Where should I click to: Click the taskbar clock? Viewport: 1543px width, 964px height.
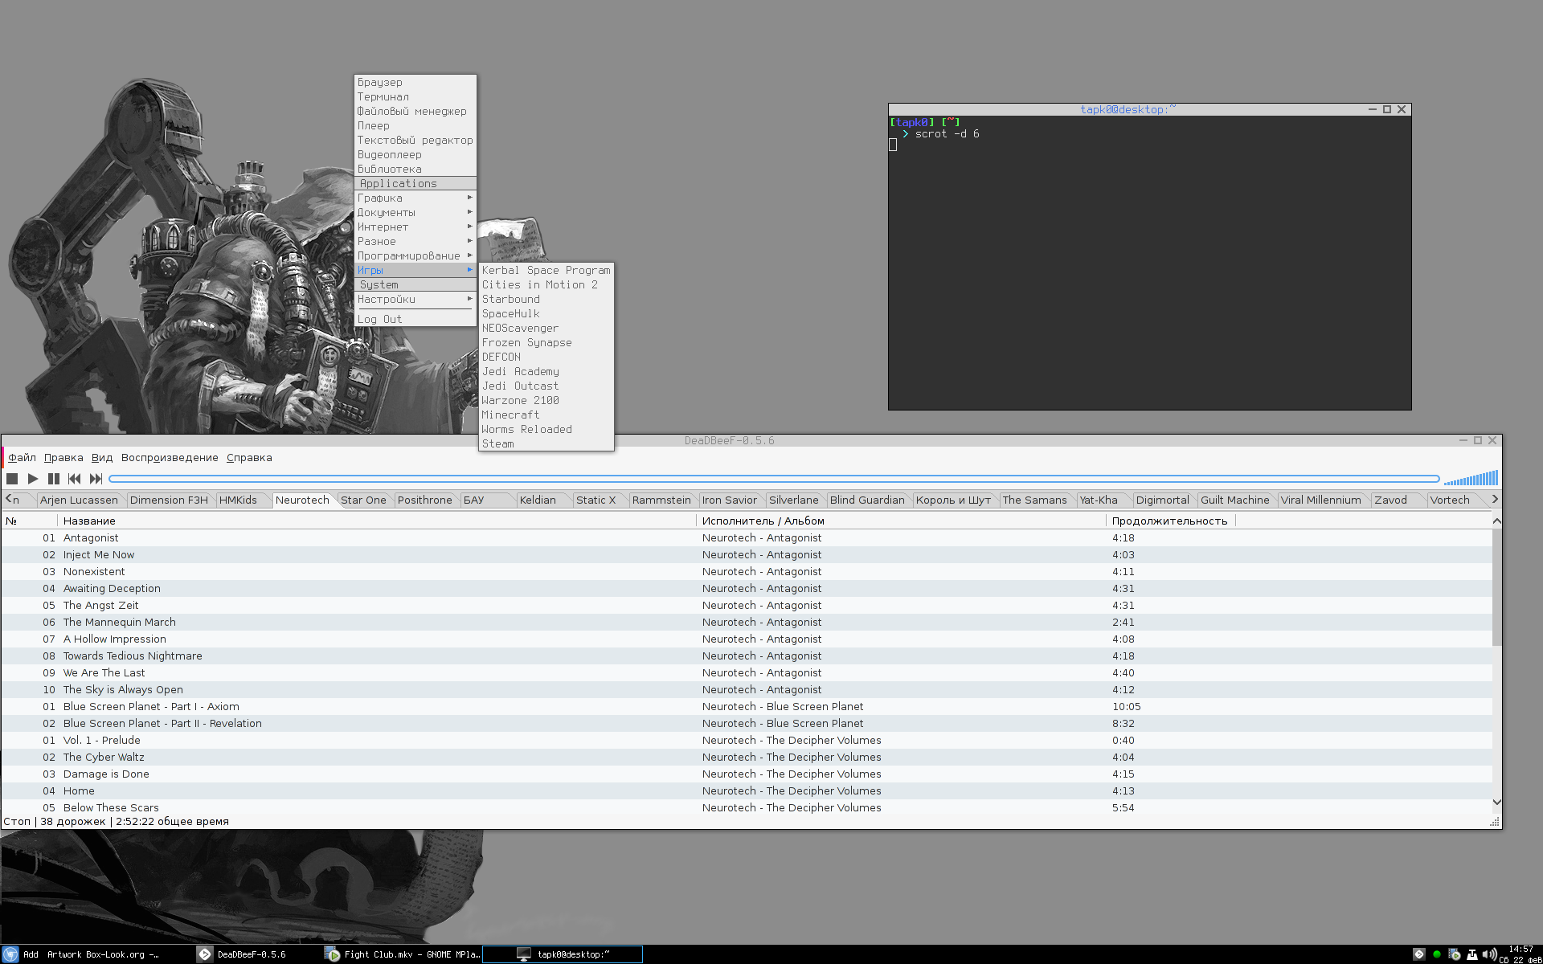coord(1520,954)
